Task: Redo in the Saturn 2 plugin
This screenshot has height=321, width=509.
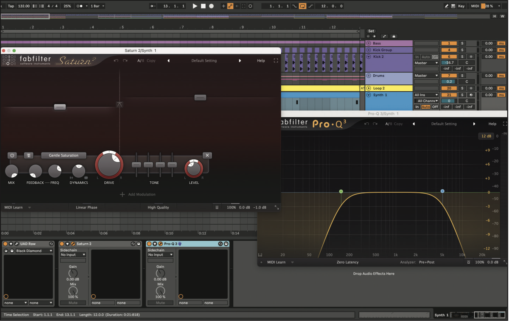Action: [x=125, y=61]
